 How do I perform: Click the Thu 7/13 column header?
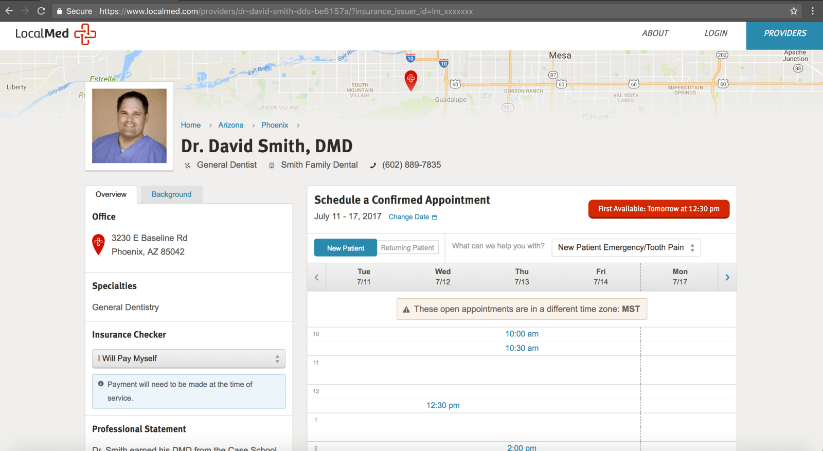pos(522,277)
